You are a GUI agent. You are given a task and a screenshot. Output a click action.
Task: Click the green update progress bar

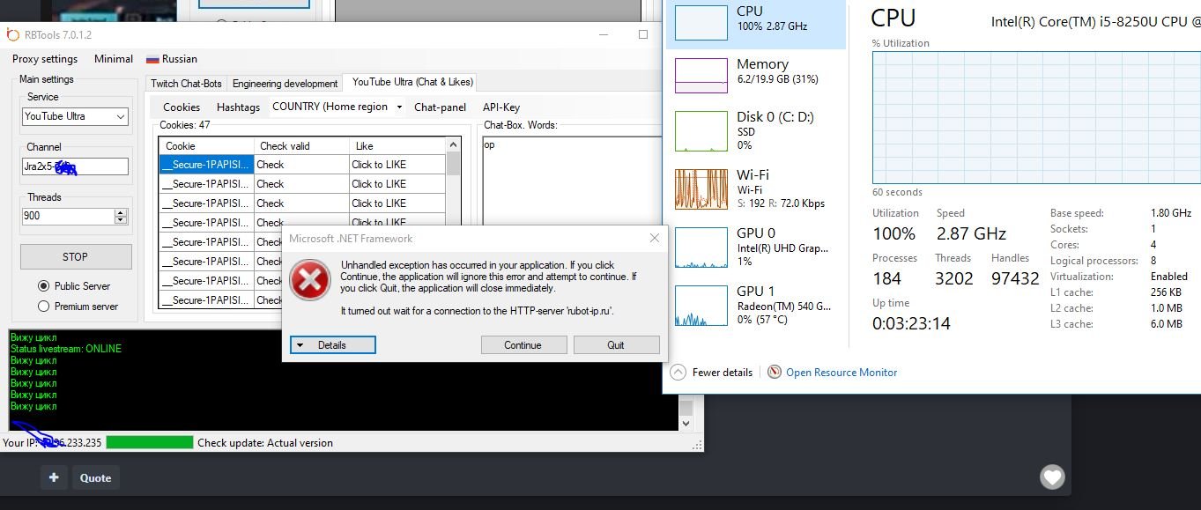149,443
